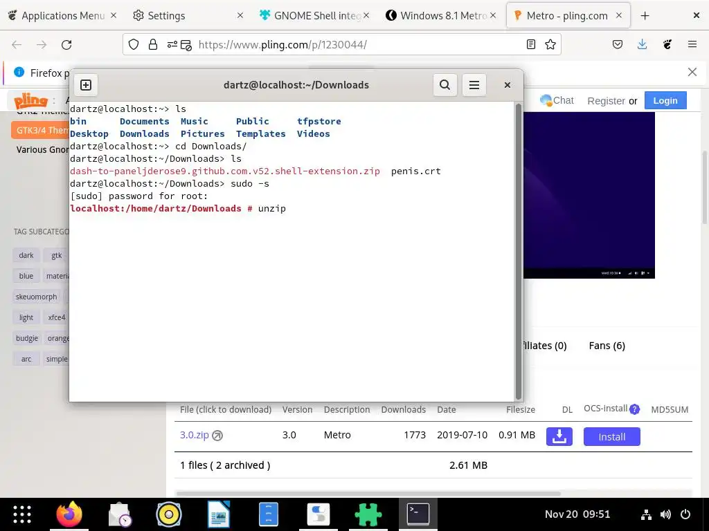Select the light tag
This screenshot has width=709, height=531.
point(26,318)
